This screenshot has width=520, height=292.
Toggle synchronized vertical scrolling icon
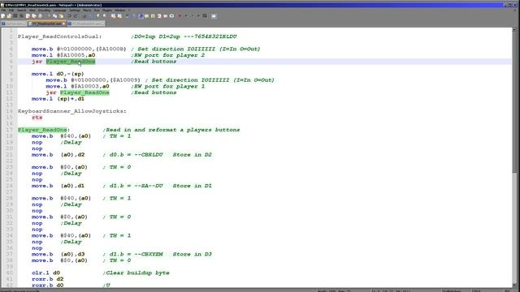click(114, 16)
